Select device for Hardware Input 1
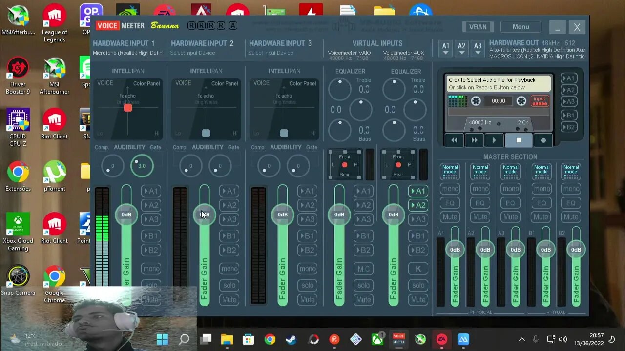The image size is (625, 351). tap(128, 53)
